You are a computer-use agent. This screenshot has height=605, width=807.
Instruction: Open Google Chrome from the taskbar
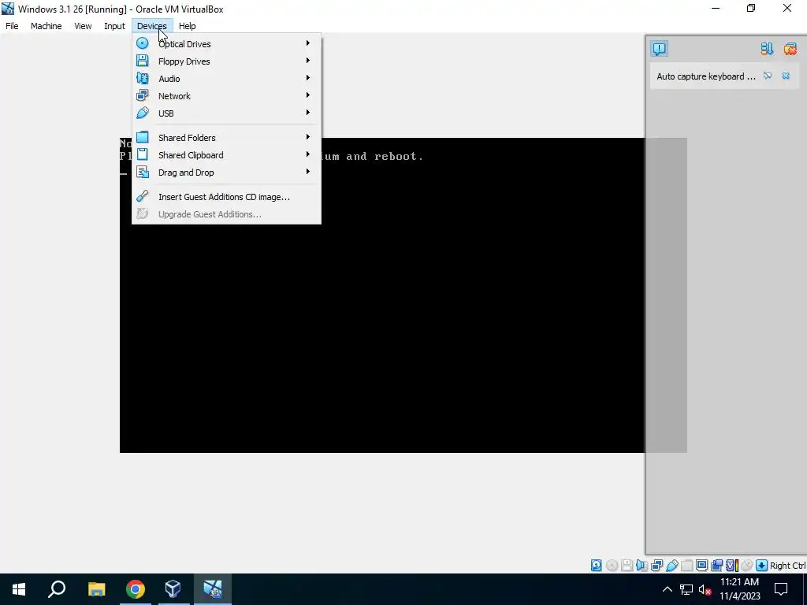[x=136, y=589]
